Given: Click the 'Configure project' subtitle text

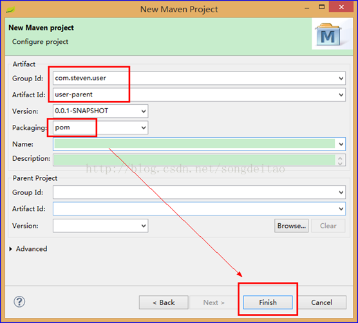Looking at the screenshot, I should tap(40, 42).
